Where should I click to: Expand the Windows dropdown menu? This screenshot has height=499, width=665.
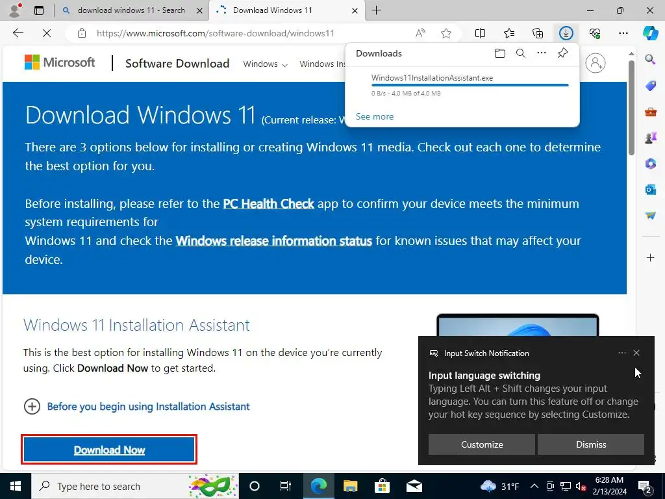pyautogui.click(x=265, y=64)
